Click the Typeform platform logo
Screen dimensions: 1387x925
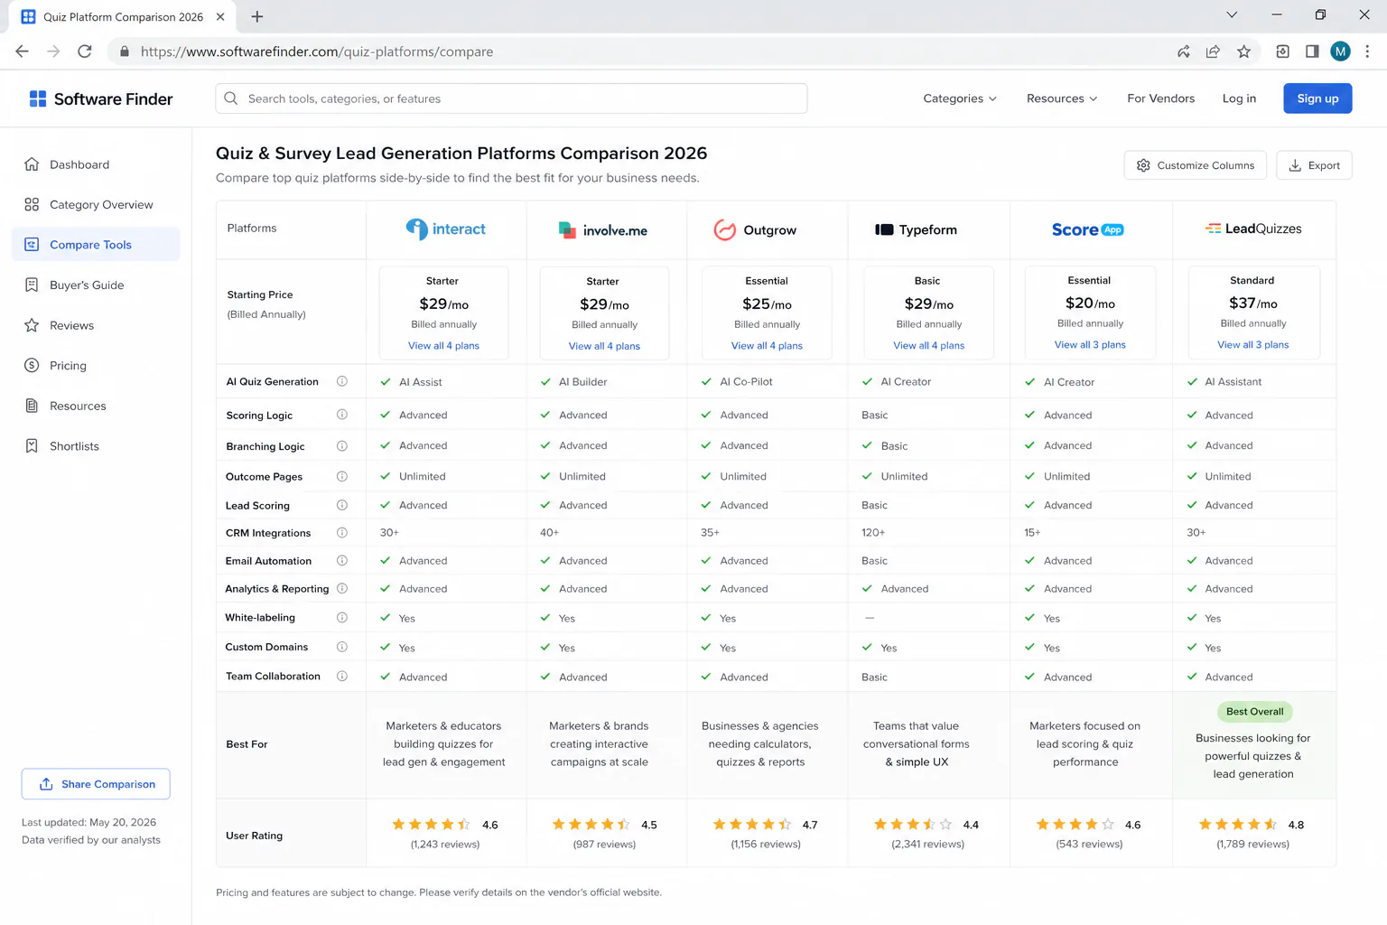916,230
